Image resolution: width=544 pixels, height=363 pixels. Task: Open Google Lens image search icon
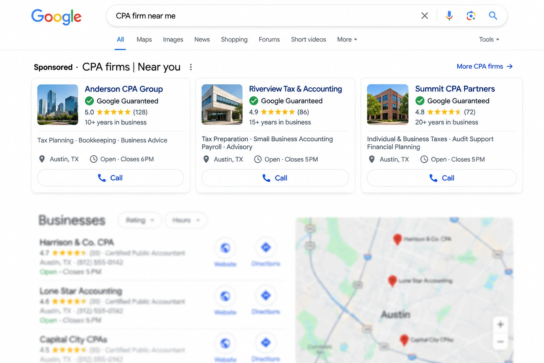click(471, 16)
